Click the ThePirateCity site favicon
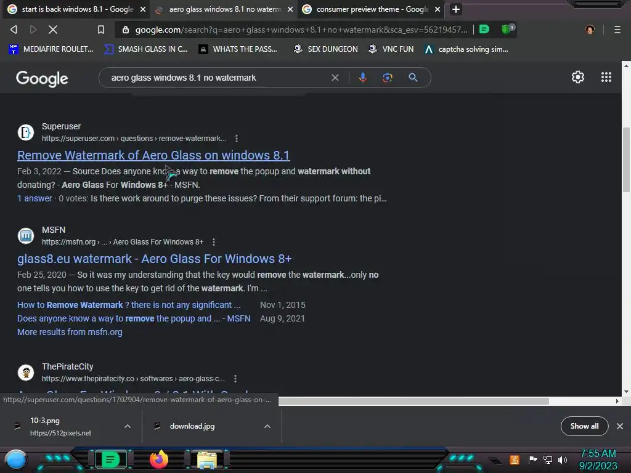 click(26, 373)
